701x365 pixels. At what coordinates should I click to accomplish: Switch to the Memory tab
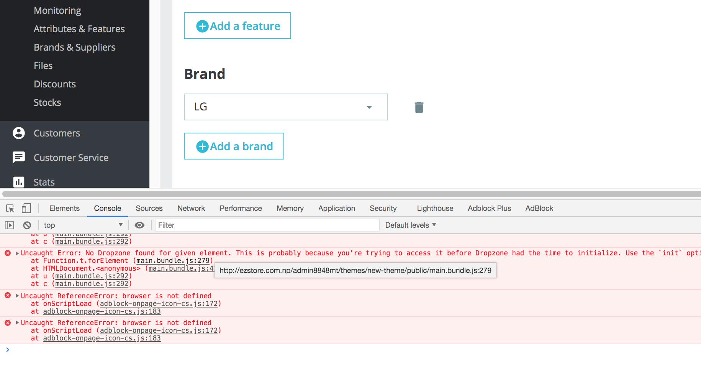pos(290,208)
